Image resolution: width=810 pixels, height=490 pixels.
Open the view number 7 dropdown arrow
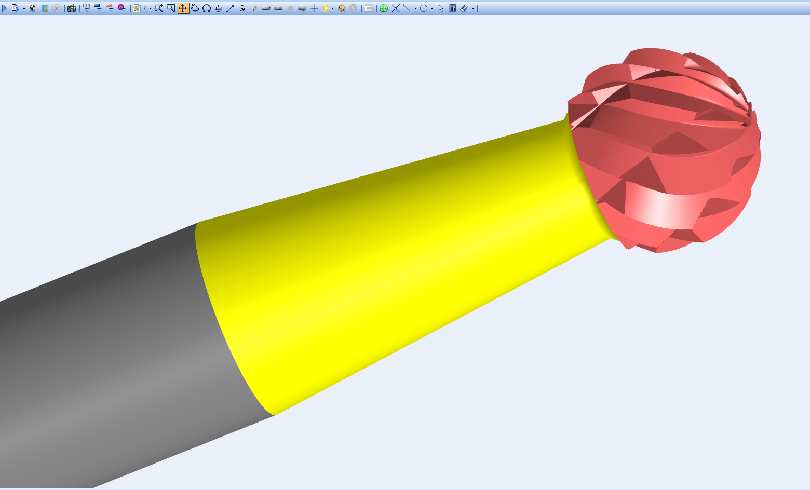click(150, 9)
